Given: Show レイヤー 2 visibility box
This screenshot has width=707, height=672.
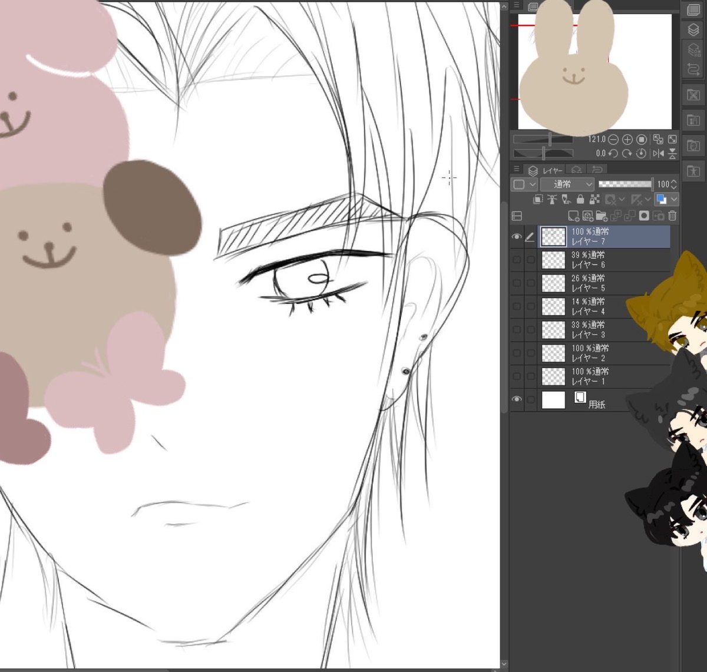Looking at the screenshot, I should click(517, 353).
